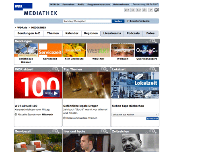Switch to the Regionen tab

91,33
